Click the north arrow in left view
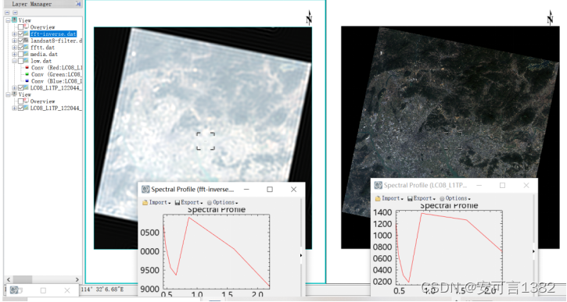Image resolution: width=567 pixels, height=302 pixels. point(309,18)
